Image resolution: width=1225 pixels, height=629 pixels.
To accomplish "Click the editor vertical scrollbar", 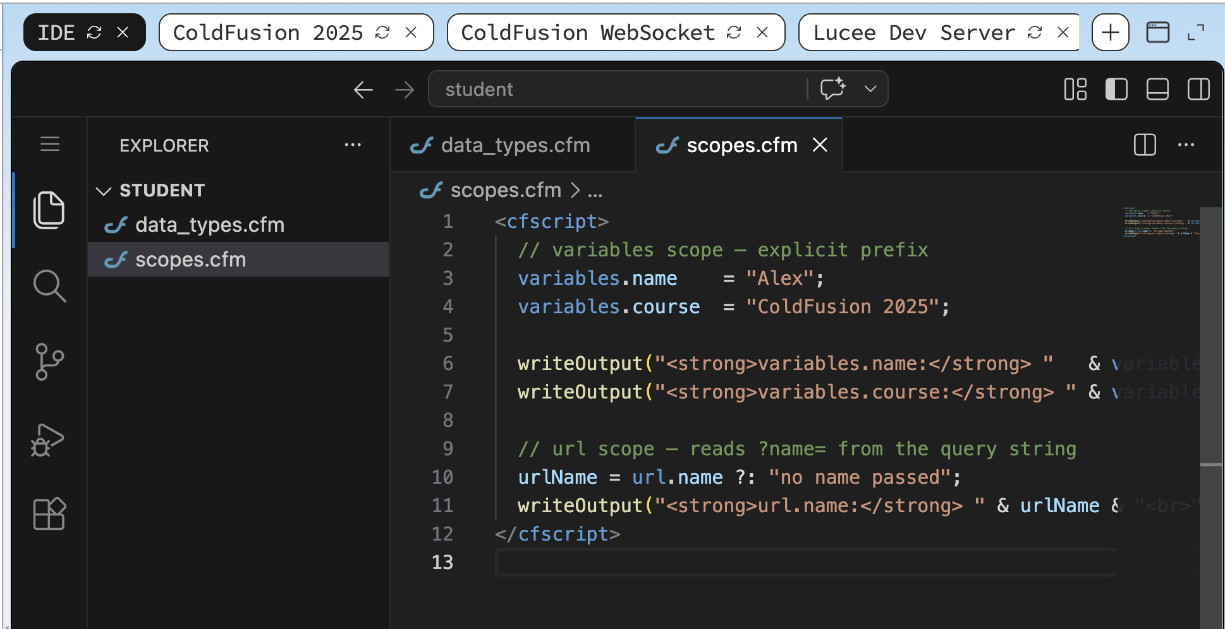I will pos(1210,417).
